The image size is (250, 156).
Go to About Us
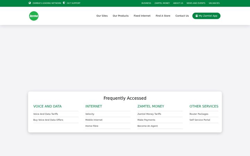[x=178, y=3]
